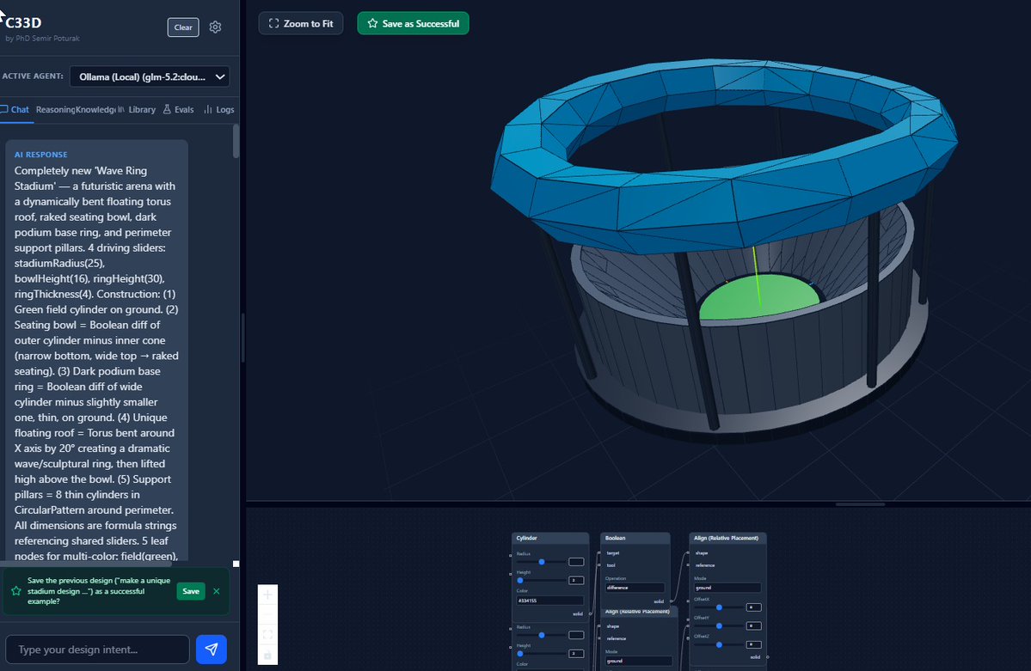Select the Boolean node header

click(x=635, y=538)
